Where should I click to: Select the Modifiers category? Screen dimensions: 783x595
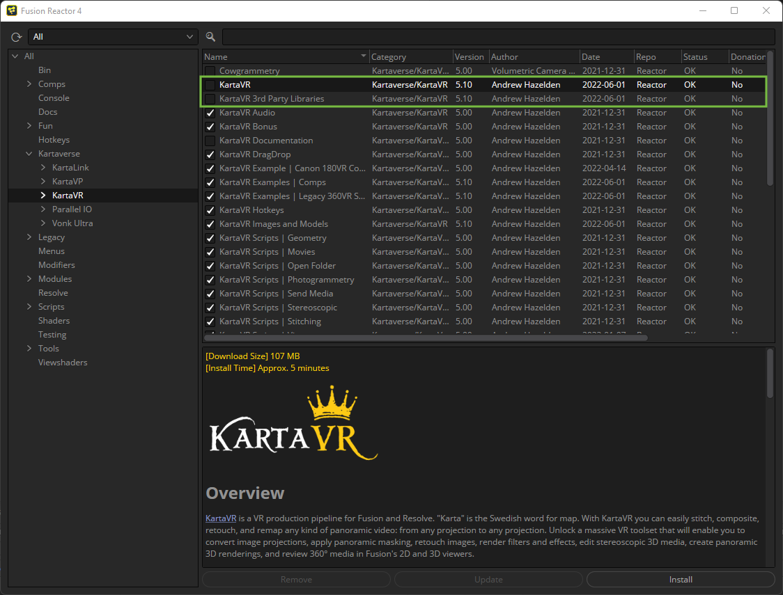click(56, 265)
